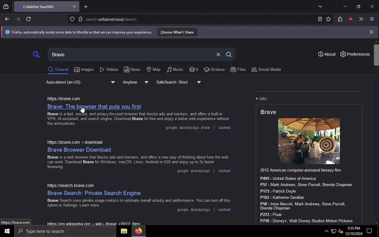
Task: List all tabs dropdown arrow
Action: [x=320, y=7]
